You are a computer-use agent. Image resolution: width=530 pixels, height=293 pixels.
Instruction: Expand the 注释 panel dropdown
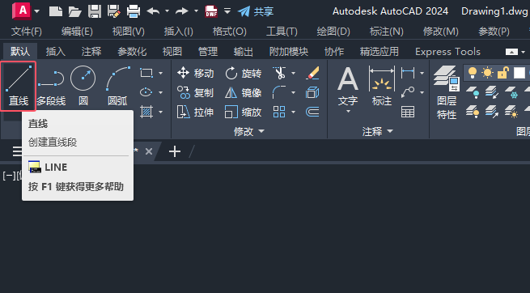(378, 131)
